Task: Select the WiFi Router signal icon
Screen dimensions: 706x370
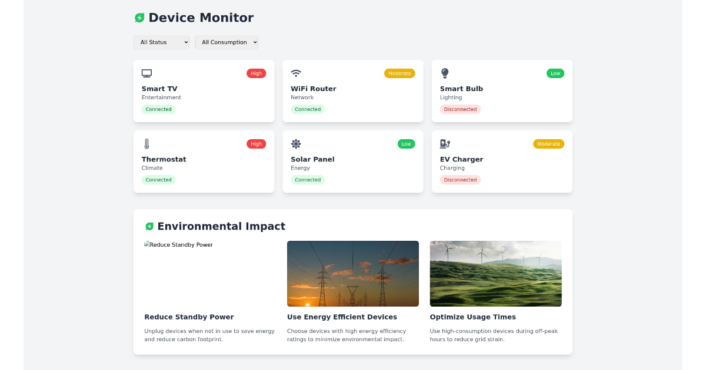Action: 296,73
